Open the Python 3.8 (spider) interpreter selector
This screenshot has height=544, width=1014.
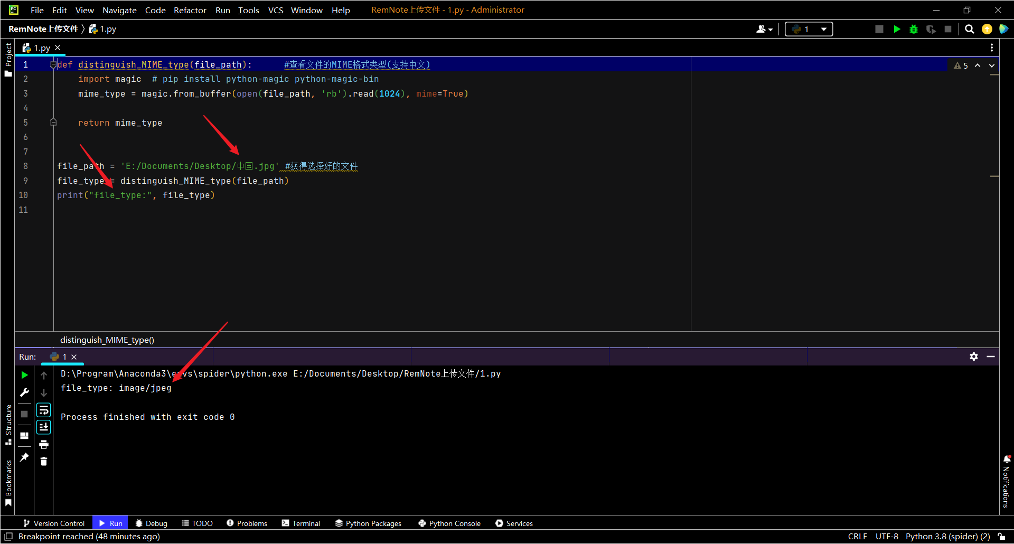point(947,537)
